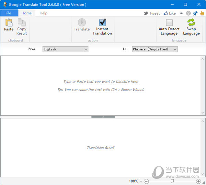206x185 pixels.
Task: Minimize the Google Translate Tool window
Action: (172, 4)
